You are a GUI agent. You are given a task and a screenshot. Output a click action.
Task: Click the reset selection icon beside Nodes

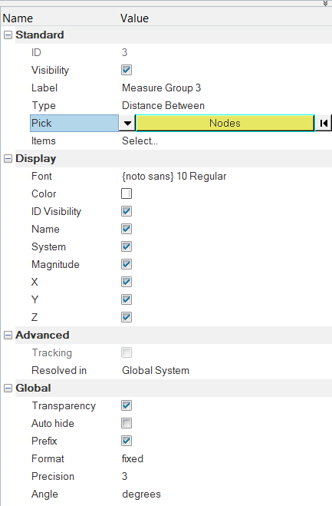pos(324,123)
